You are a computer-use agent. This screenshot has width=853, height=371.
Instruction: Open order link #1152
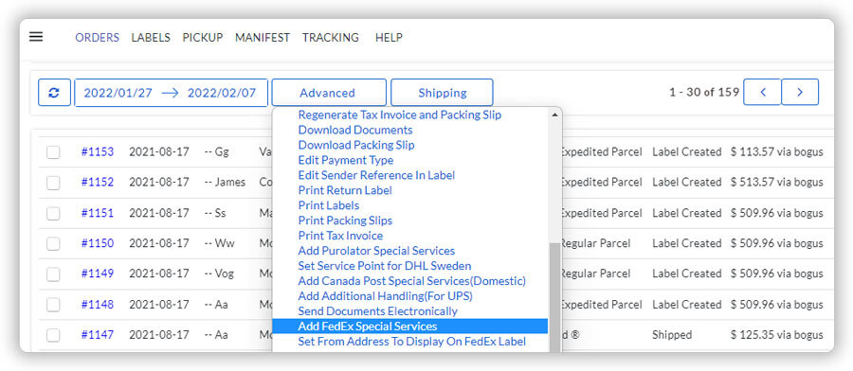[98, 183]
